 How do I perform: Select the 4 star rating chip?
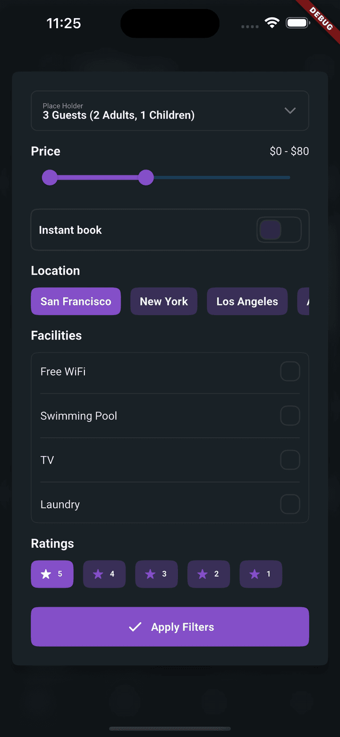[x=104, y=574]
